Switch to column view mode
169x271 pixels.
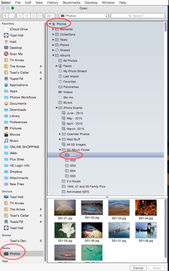click(x=33, y=16)
